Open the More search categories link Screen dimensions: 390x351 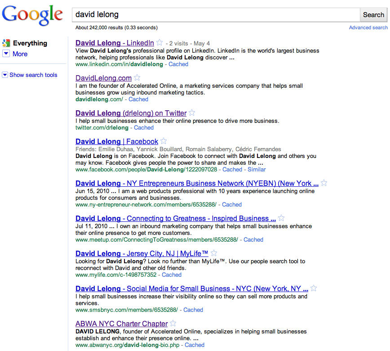20,54
